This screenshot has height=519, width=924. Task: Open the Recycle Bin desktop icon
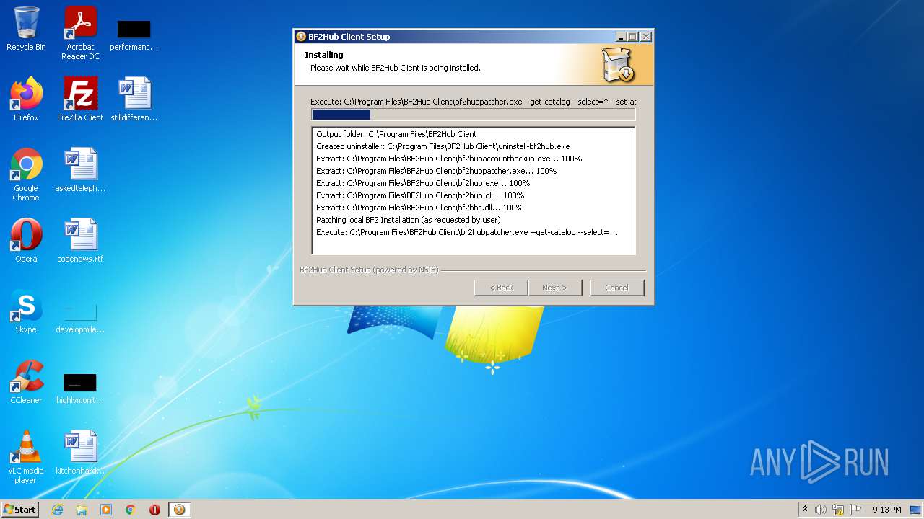26,30
